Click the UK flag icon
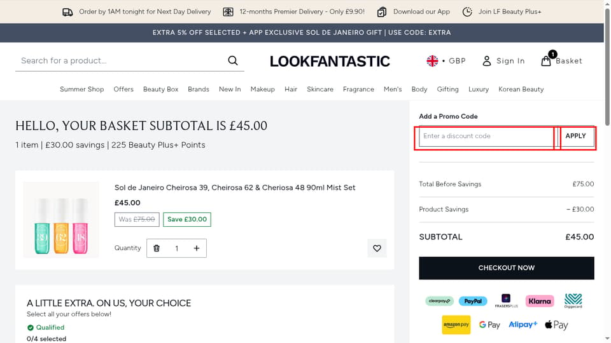 tap(432, 61)
